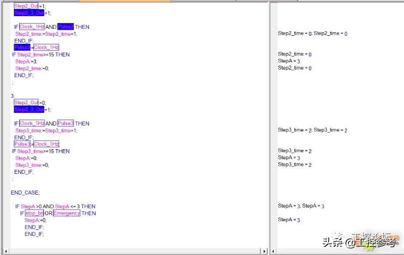Click the Step3_time:=Step3_time+1 statement
This screenshot has width=404, height=255.
point(46,131)
